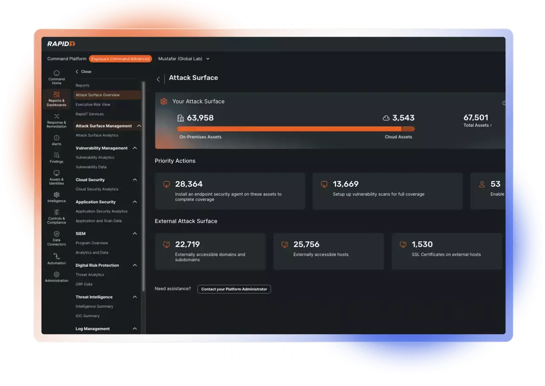Screen dimensions: 545x386
Task: Collapse the SIEM menu section
Action: click(x=135, y=234)
